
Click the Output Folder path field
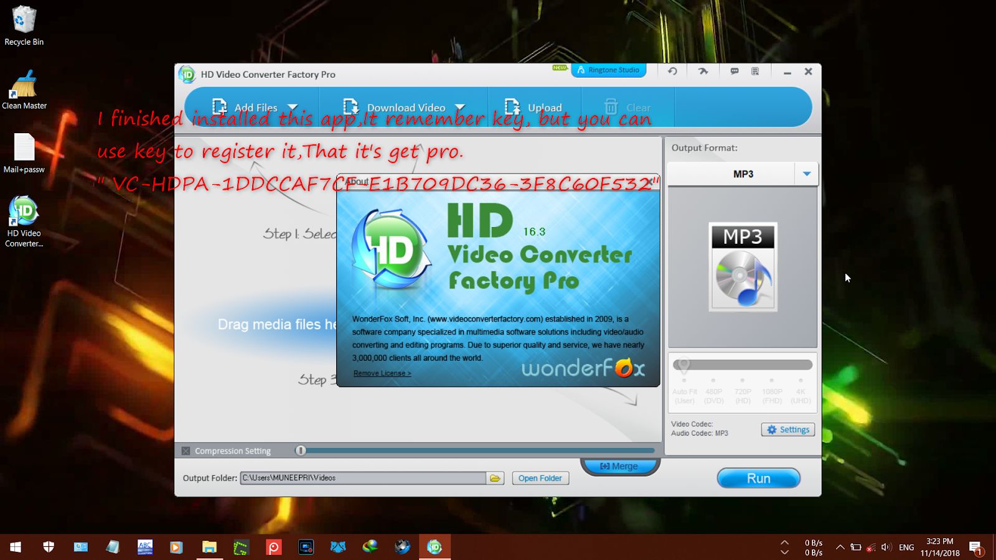click(363, 478)
